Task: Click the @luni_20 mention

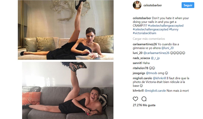Action: [167, 48]
